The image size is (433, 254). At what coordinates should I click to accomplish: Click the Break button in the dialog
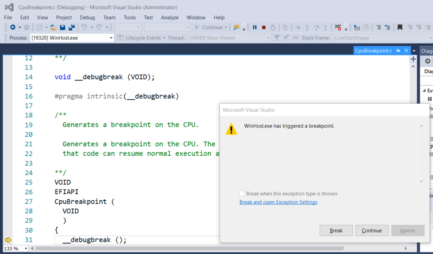click(336, 231)
